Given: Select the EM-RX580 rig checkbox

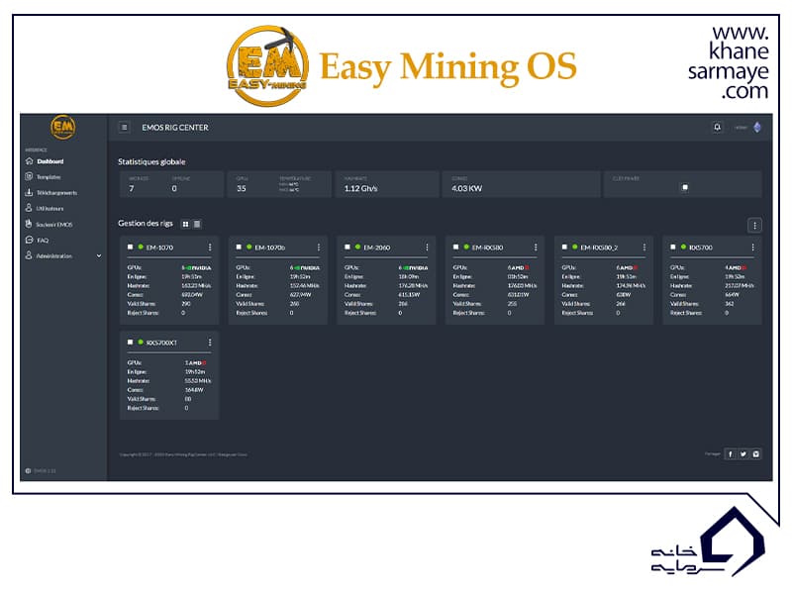Looking at the screenshot, I should tap(456, 247).
